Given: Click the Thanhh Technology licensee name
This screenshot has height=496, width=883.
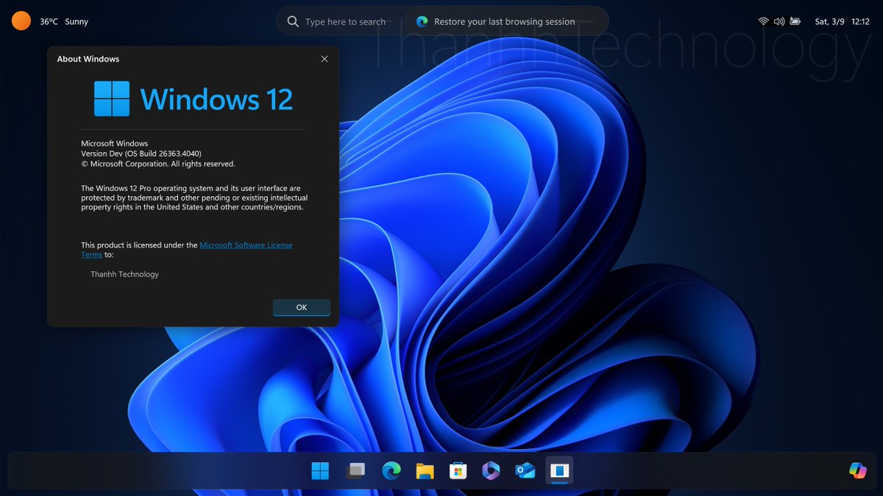Looking at the screenshot, I should [124, 274].
